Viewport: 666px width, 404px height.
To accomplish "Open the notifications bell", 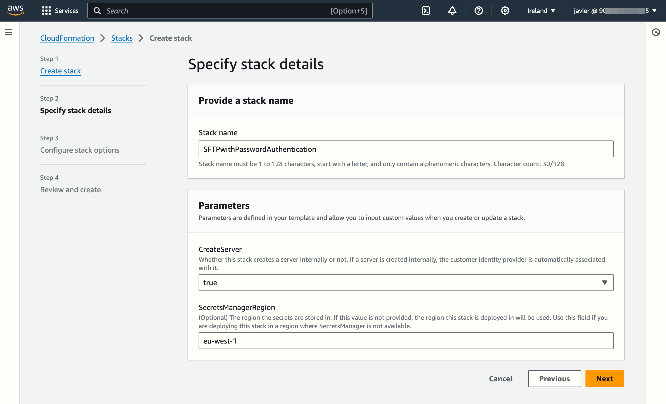I will coord(452,11).
